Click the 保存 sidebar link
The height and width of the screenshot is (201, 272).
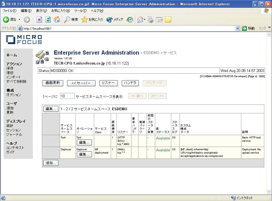click(x=10, y=68)
